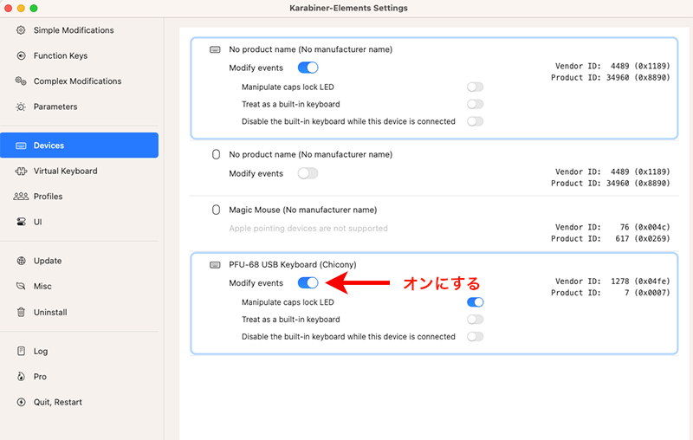Click the Function Keys speaker icon
Image resolution: width=693 pixels, height=440 pixels.
(21, 55)
